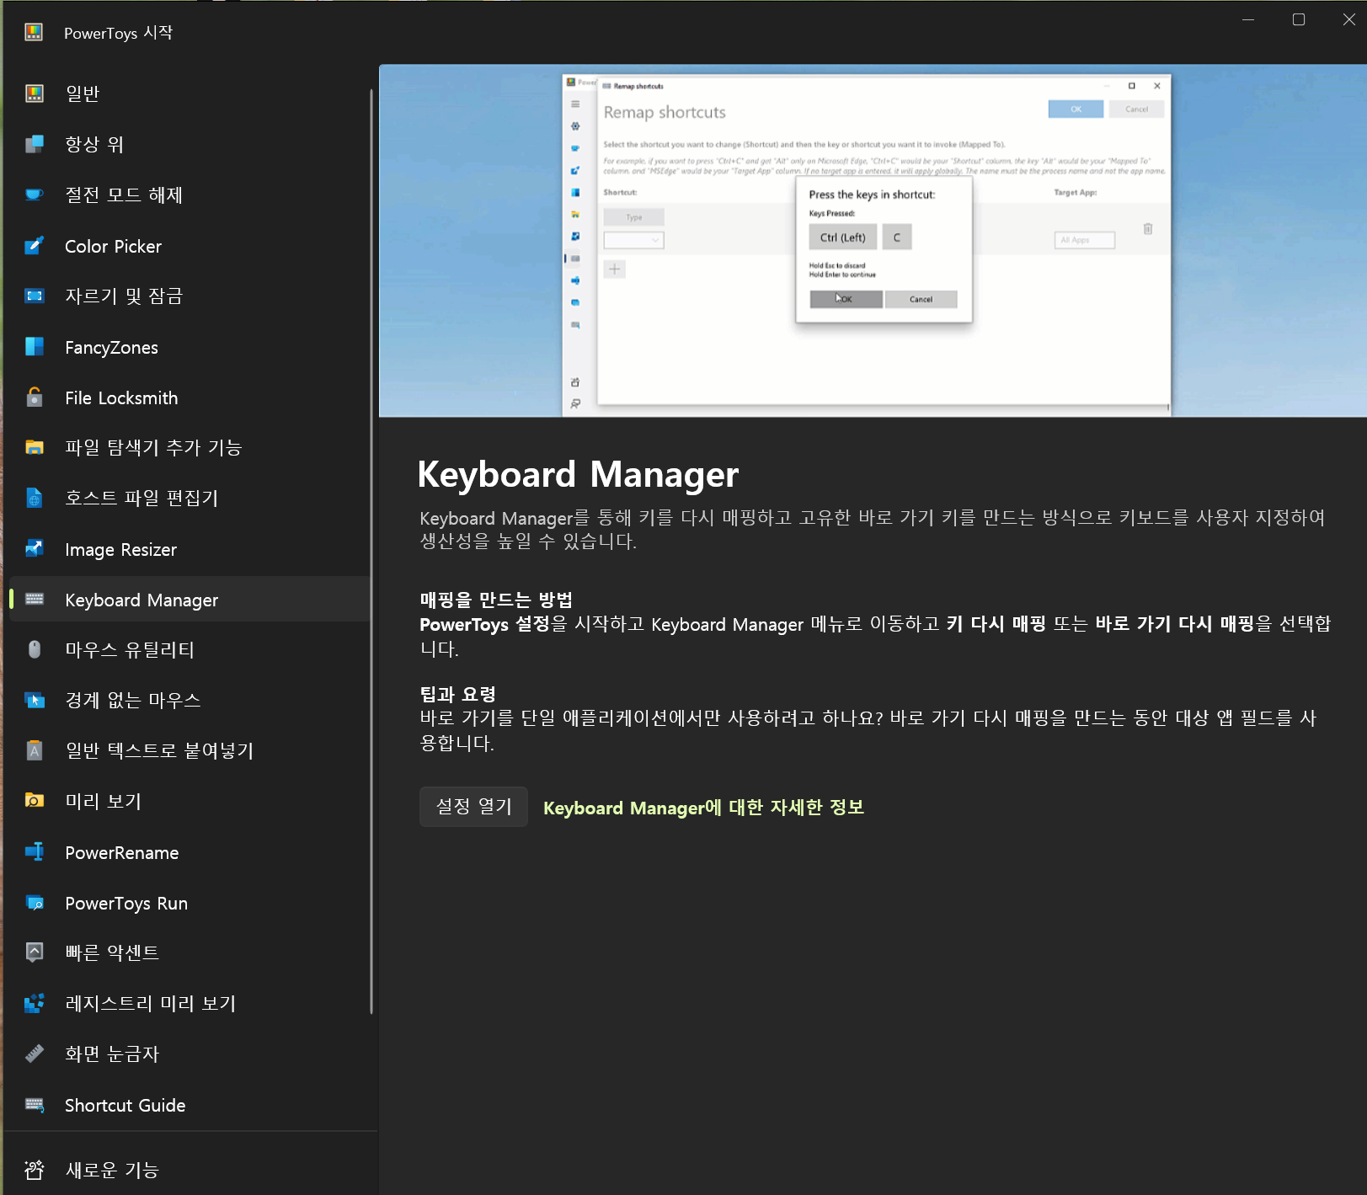Select Color Picker in the sidebar
This screenshot has height=1195, width=1367.
tap(113, 246)
